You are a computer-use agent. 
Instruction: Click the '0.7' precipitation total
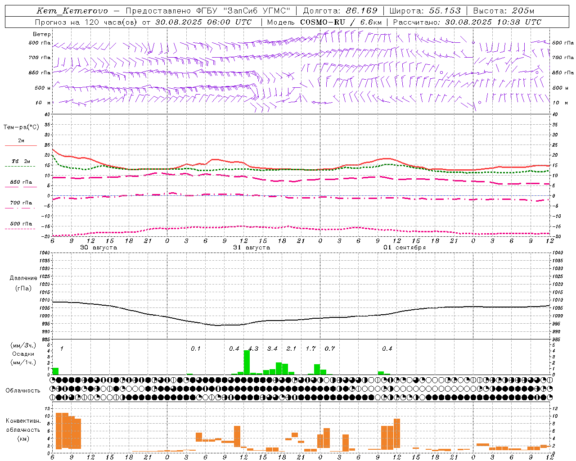[329, 349]
